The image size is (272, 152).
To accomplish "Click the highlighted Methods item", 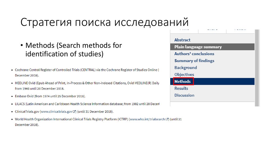I will pos(182,81).
